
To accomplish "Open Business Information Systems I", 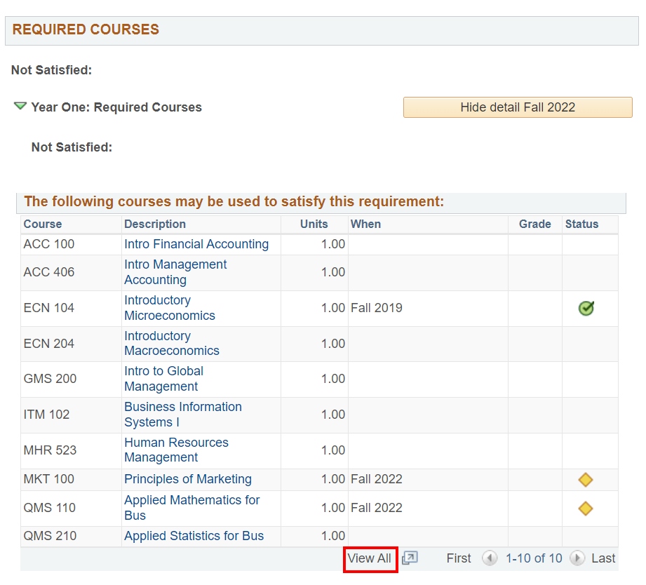I will tap(182, 415).
